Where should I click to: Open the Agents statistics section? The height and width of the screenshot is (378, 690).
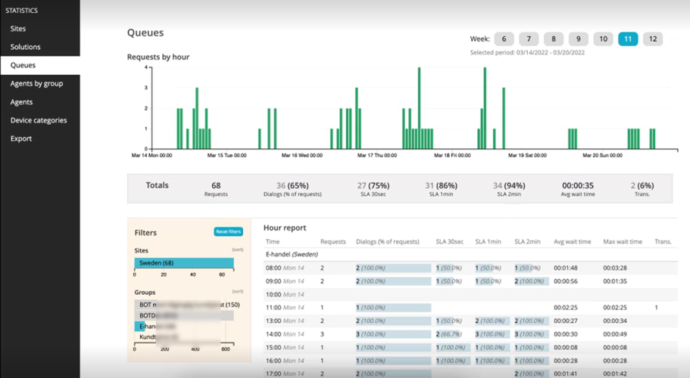point(21,102)
